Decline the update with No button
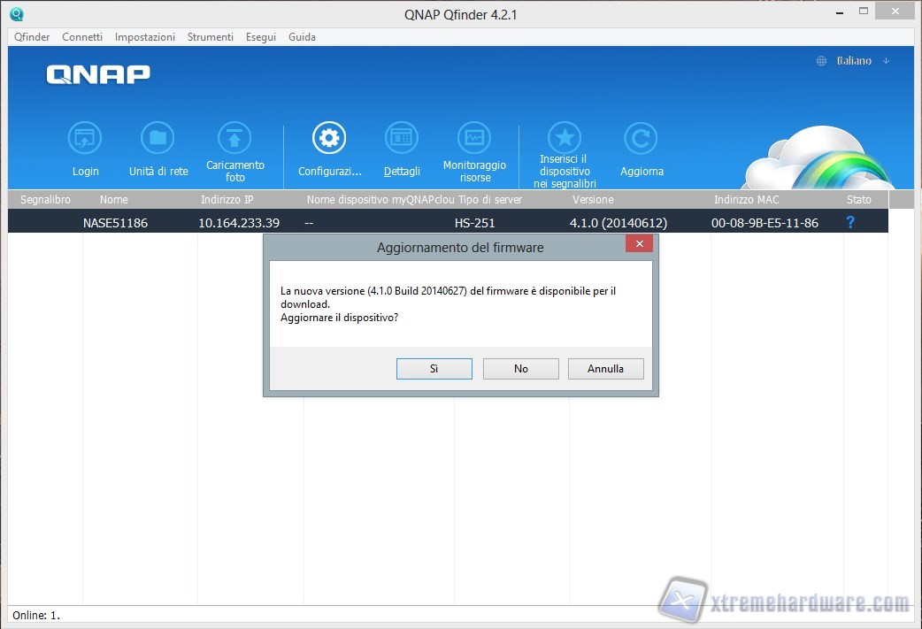 coord(520,369)
